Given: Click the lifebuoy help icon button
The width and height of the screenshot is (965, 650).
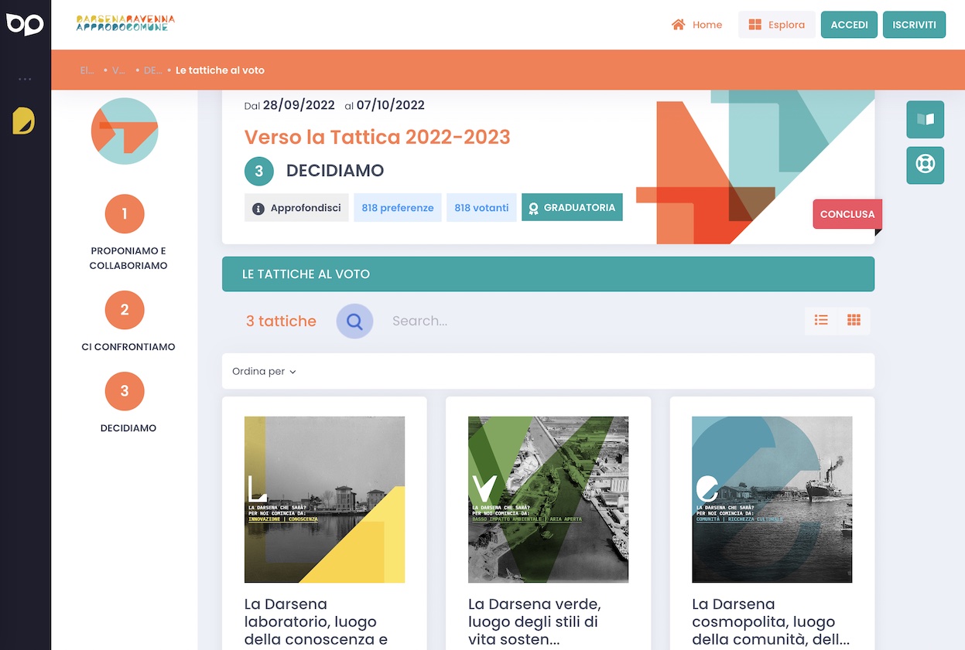Looking at the screenshot, I should click(x=925, y=165).
